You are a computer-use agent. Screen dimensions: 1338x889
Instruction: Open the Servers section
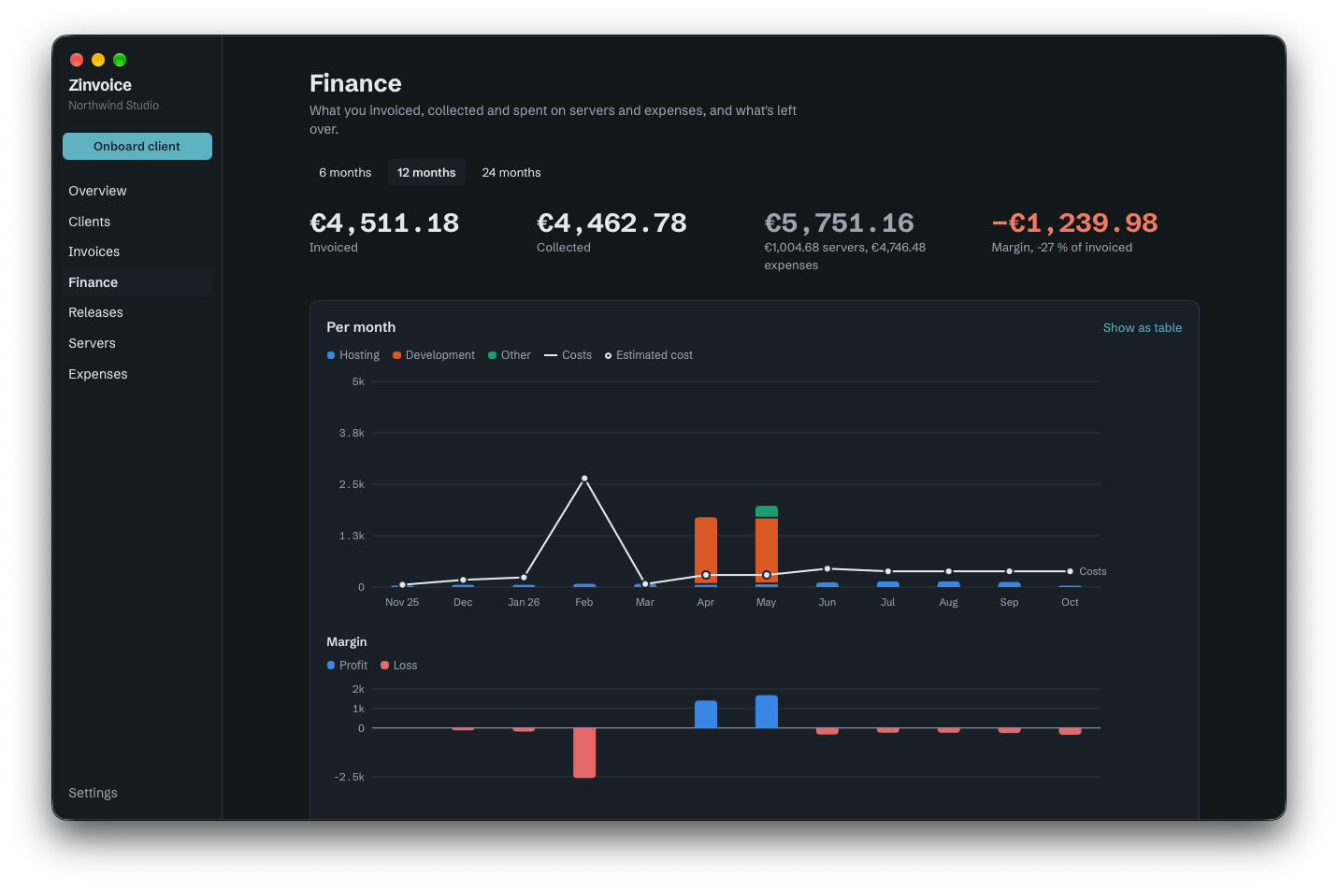tap(137, 343)
